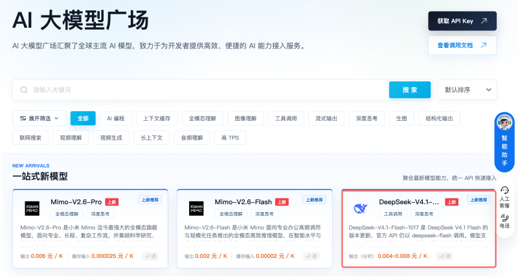Viewport: 518px width, 276px height.
Task: Click the arrow icon on 获取 API Key
Action: (484, 21)
